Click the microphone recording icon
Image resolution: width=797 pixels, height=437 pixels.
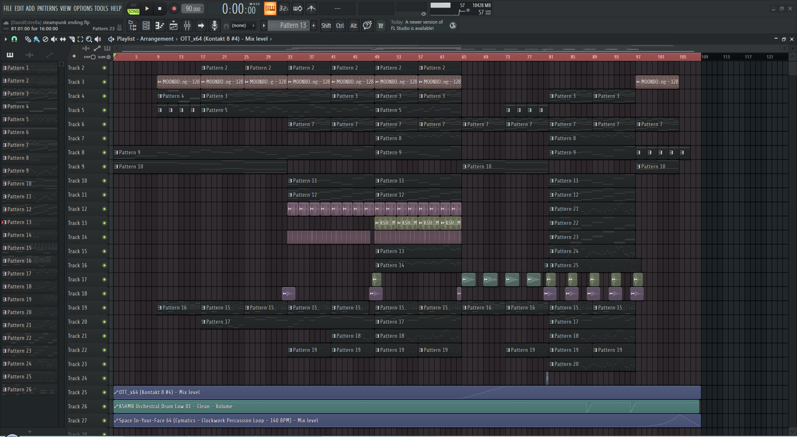pyautogui.click(x=214, y=26)
